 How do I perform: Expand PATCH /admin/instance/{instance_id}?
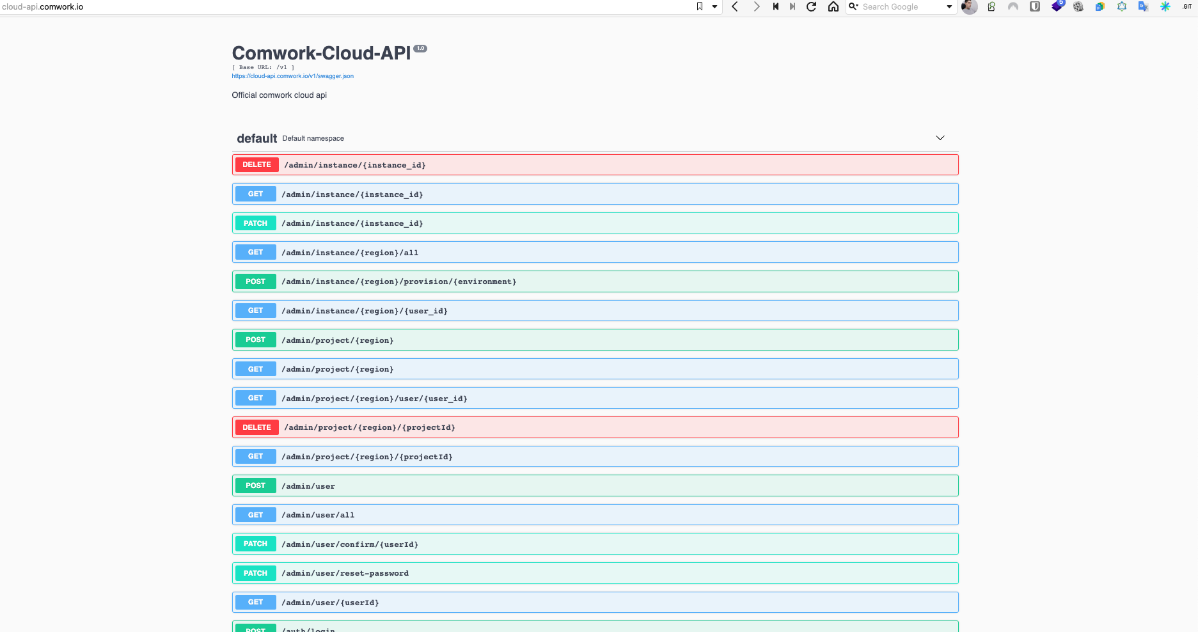click(x=595, y=223)
